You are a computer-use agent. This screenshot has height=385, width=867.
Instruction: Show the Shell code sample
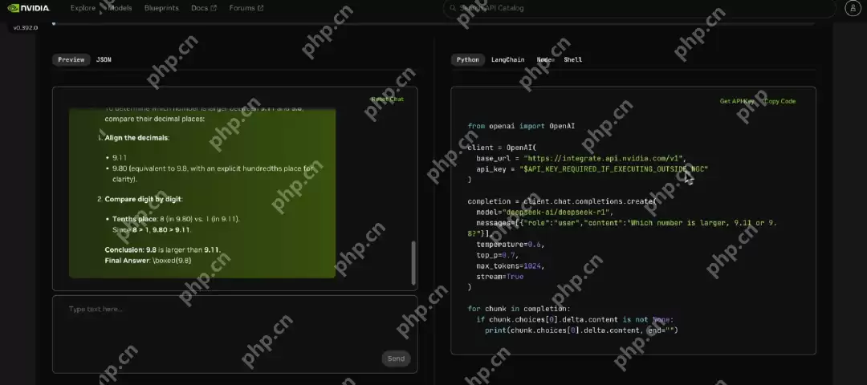click(573, 59)
